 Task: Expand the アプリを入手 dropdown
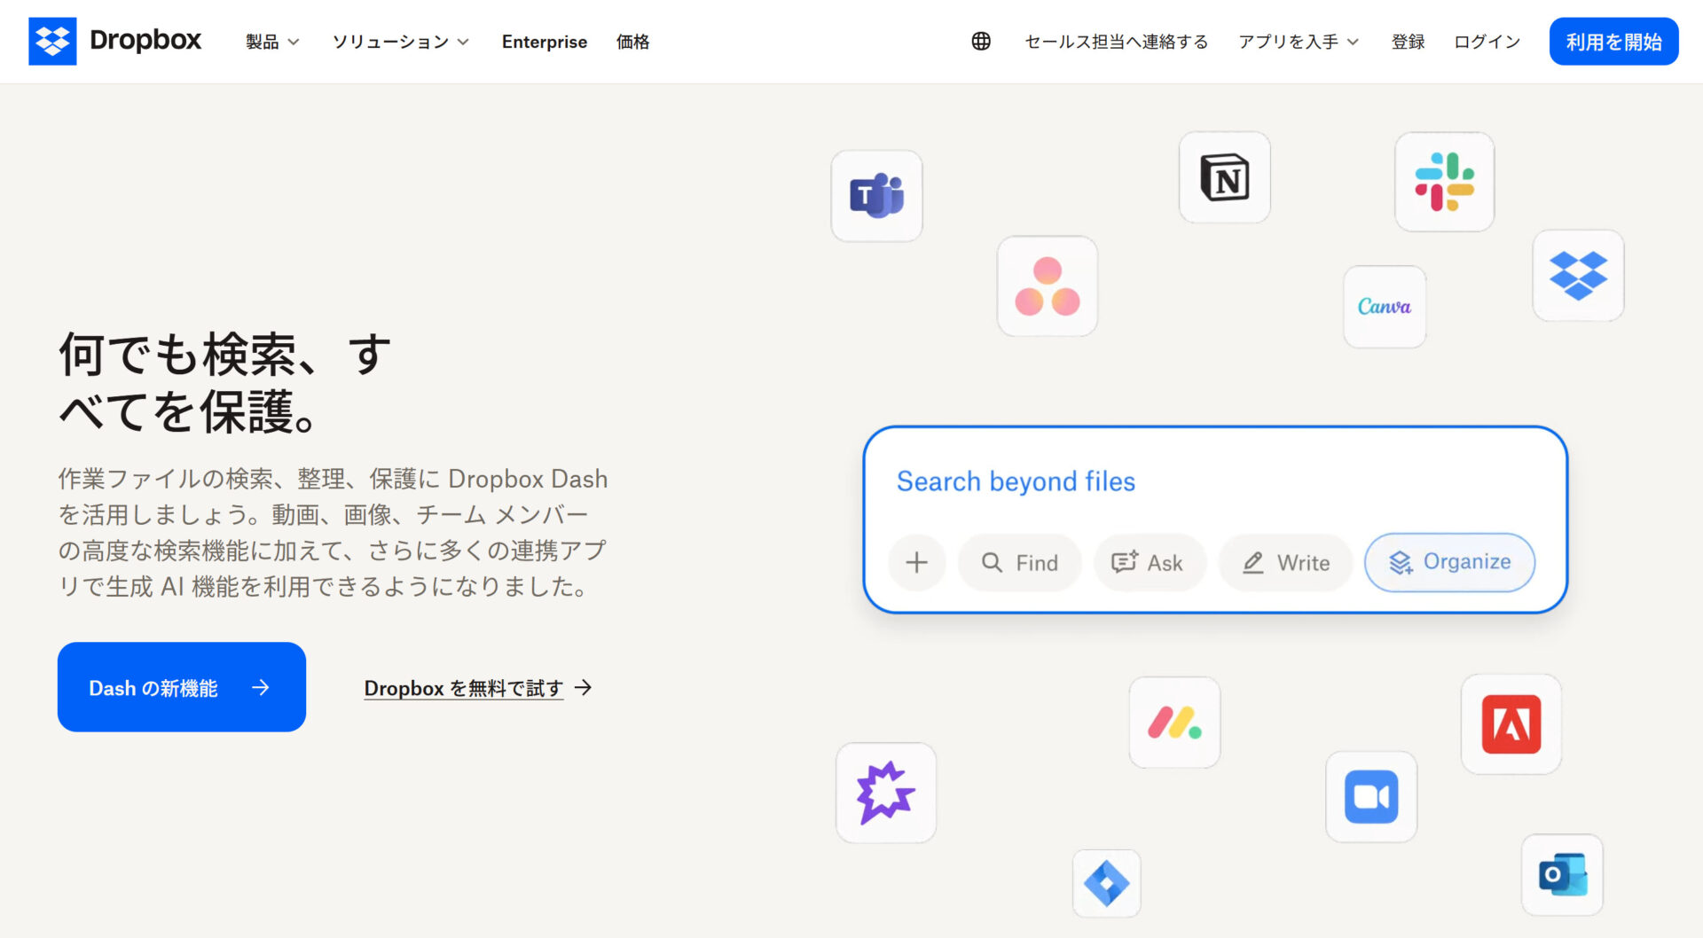pos(1298,41)
